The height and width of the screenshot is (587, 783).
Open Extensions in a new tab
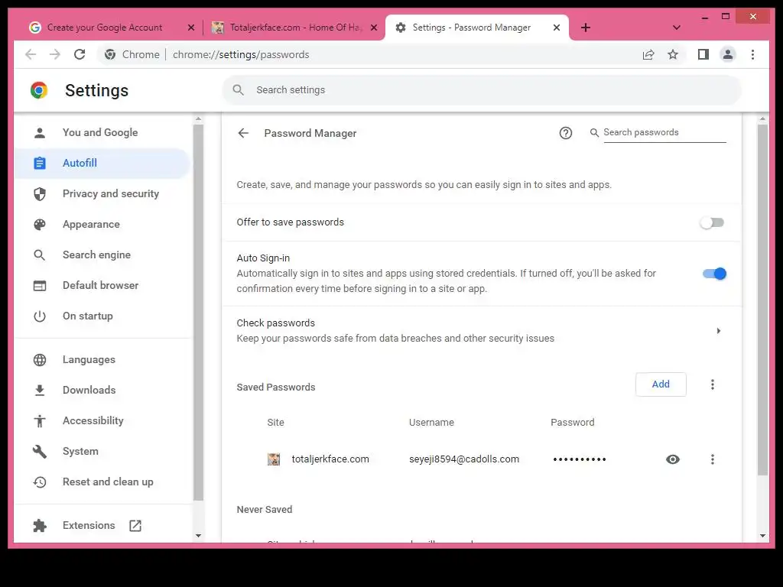pos(102,525)
